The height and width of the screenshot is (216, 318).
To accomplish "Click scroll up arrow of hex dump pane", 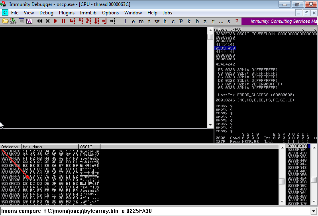I will pos(282,147).
